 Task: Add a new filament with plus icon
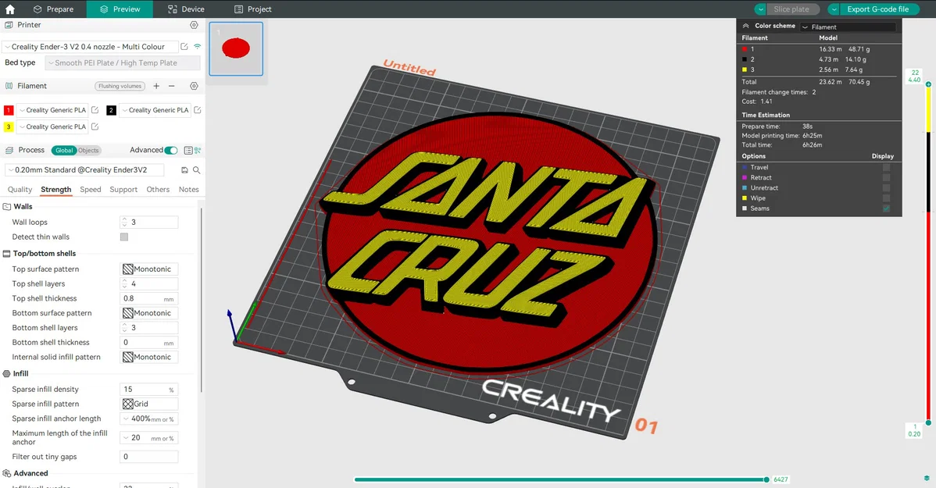(x=156, y=86)
